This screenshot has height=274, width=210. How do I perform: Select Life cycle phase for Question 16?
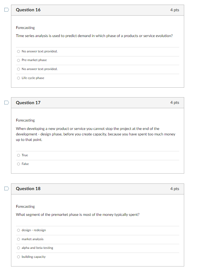(18, 78)
